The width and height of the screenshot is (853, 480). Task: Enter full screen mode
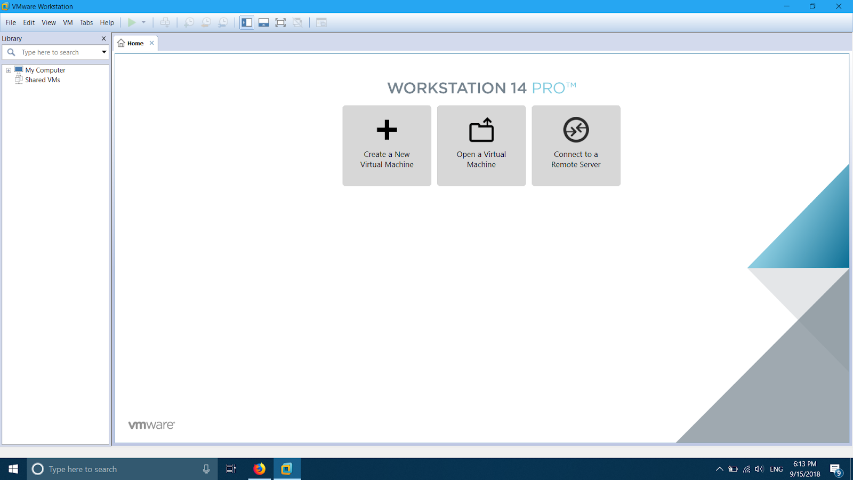coord(280,22)
